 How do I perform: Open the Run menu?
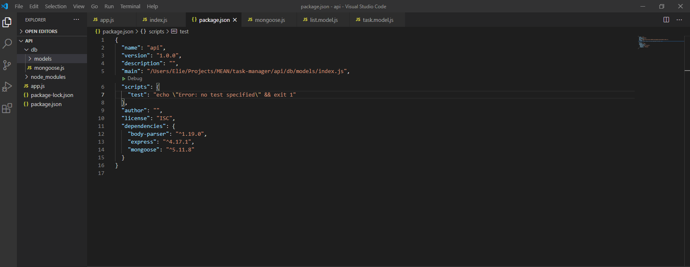(109, 6)
